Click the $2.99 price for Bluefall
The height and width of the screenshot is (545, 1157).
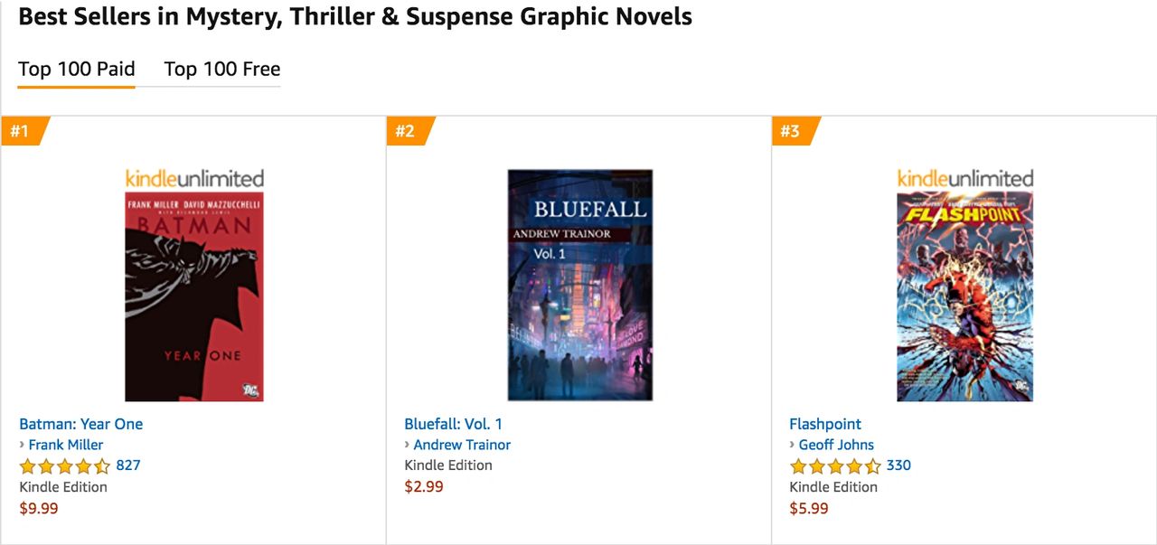[x=424, y=486]
